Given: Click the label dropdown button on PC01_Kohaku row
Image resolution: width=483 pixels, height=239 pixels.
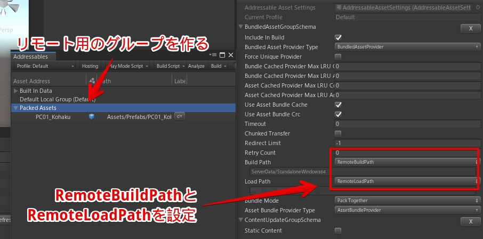Looking at the screenshot, I should click(x=180, y=116).
